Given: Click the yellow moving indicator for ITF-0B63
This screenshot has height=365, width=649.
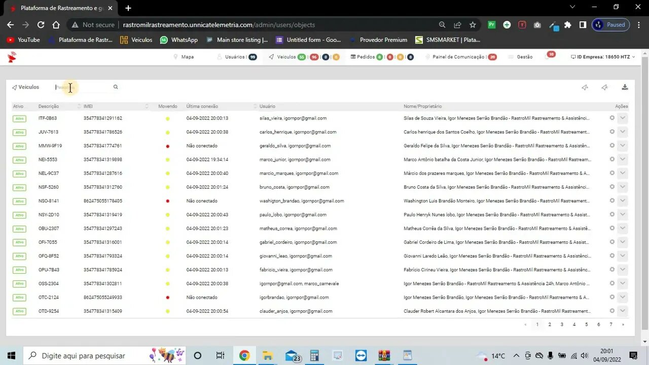Looking at the screenshot, I should [168, 119].
